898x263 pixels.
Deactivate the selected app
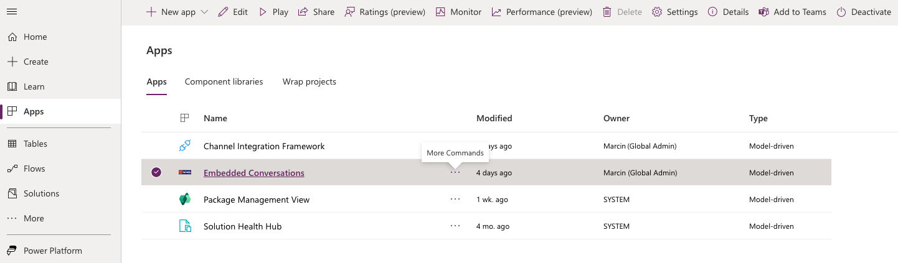864,12
